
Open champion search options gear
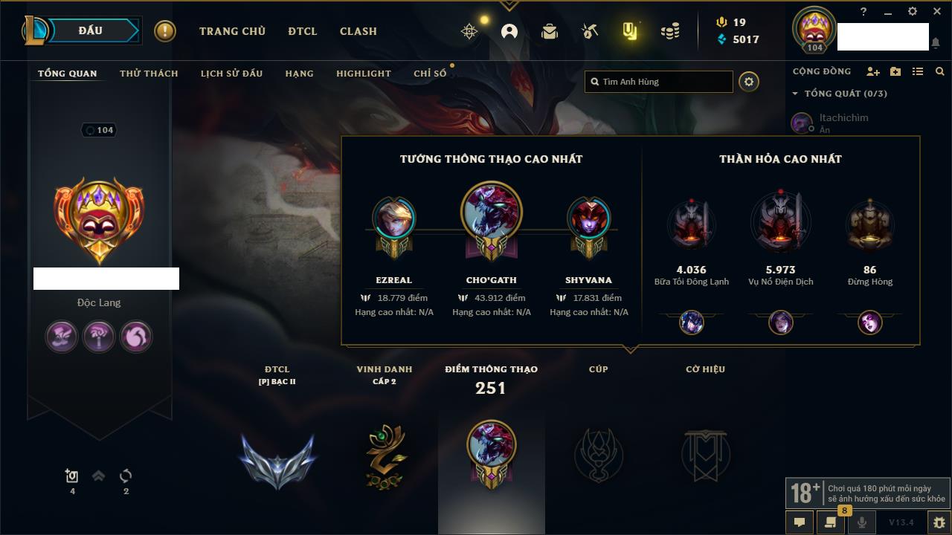(x=749, y=82)
